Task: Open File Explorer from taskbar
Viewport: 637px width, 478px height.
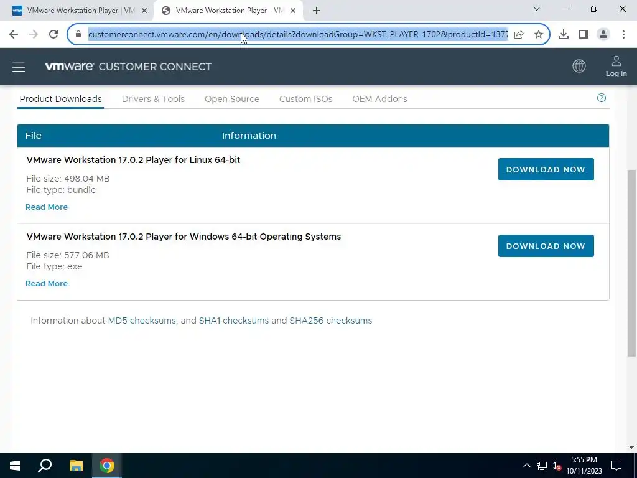Action: pos(76,466)
